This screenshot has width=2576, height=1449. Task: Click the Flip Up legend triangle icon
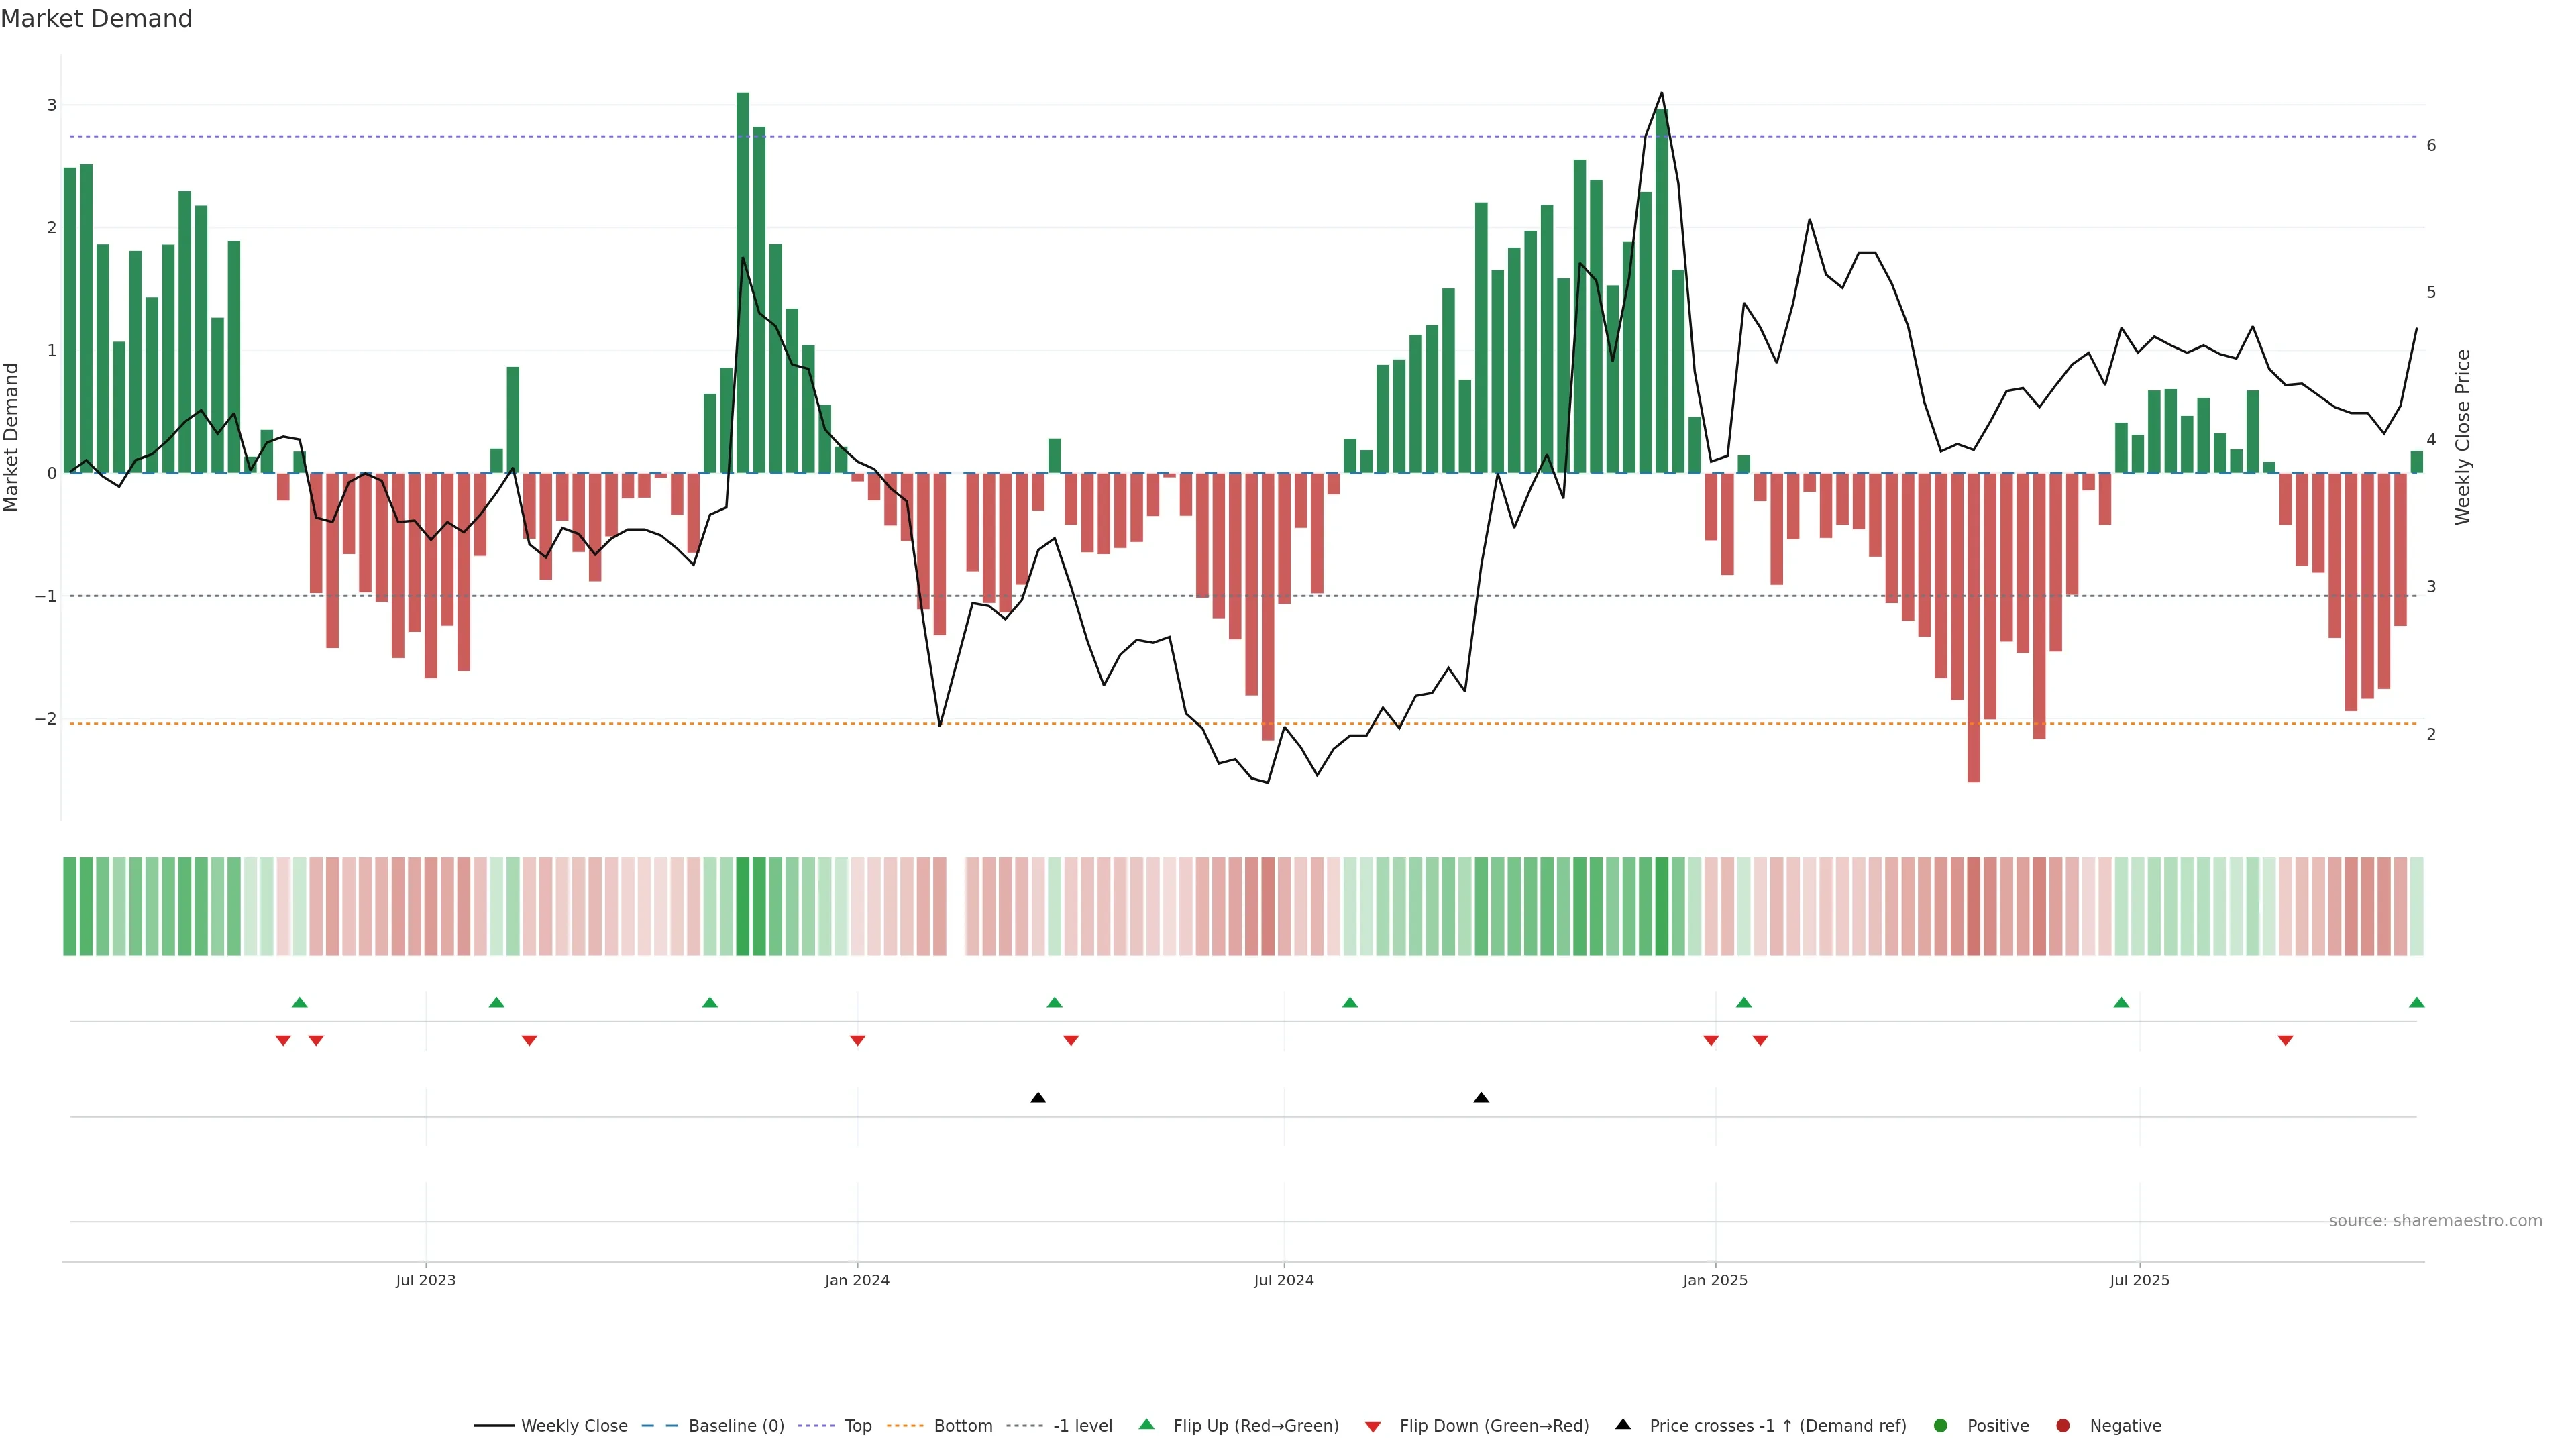coord(1147,1424)
